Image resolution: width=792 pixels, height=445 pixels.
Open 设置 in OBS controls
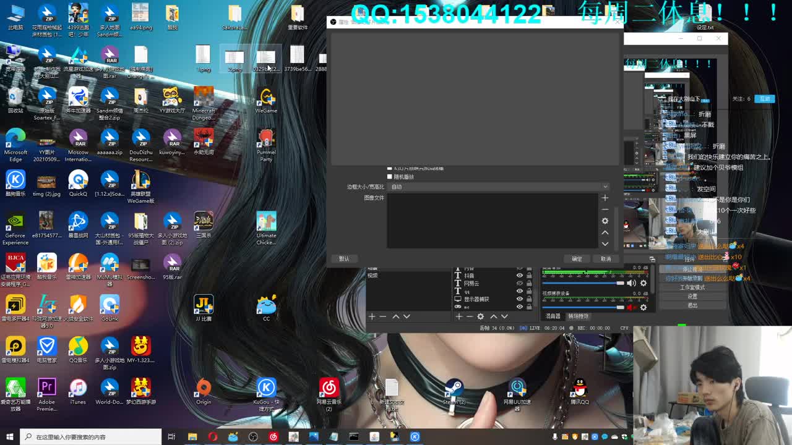[692, 297]
